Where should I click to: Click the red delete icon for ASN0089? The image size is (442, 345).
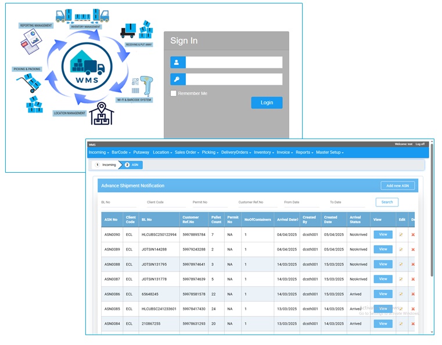pos(413,249)
